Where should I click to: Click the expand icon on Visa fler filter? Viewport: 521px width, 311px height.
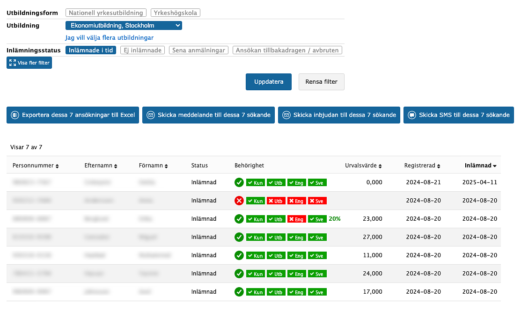click(x=12, y=63)
